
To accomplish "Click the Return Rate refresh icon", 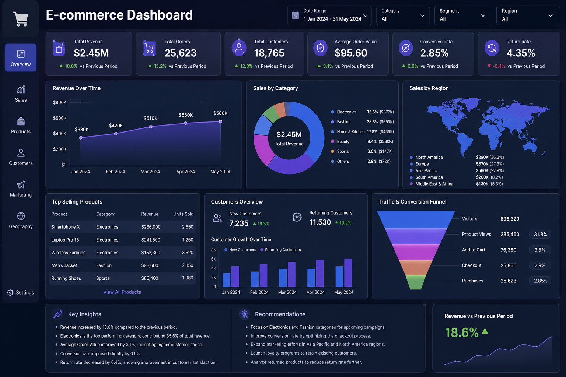I will [x=492, y=48].
